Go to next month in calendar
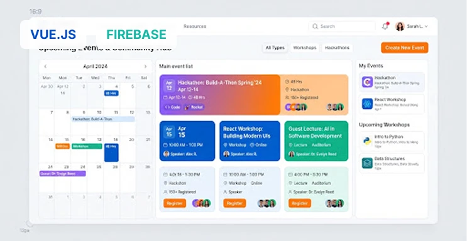This screenshot has width=467, height=241. point(145,67)
